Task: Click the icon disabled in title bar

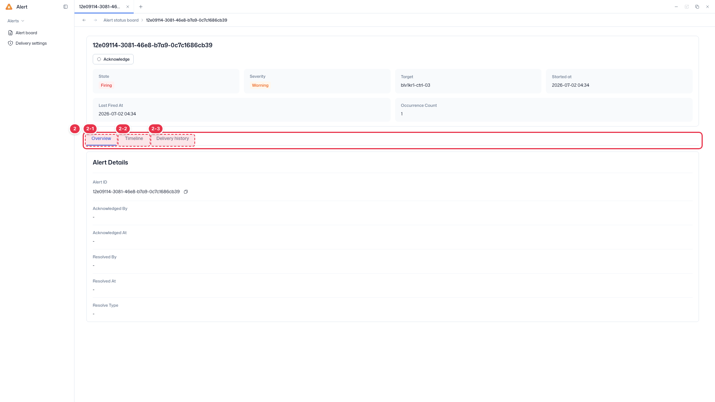Action: [x=687, y=7]
